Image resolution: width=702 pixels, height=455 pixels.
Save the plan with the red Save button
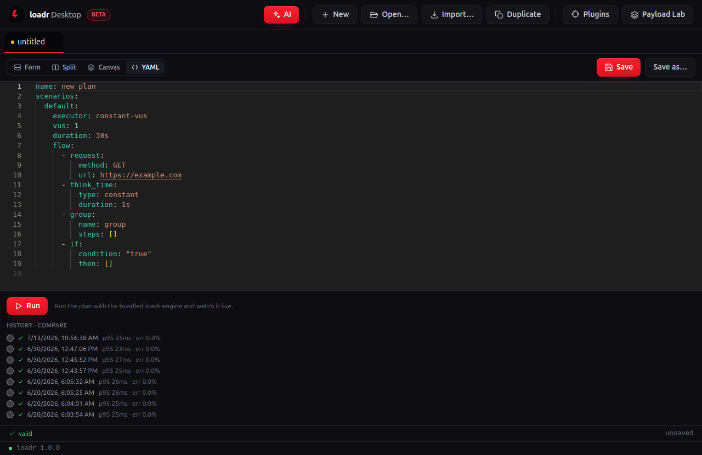click(619, 67)
